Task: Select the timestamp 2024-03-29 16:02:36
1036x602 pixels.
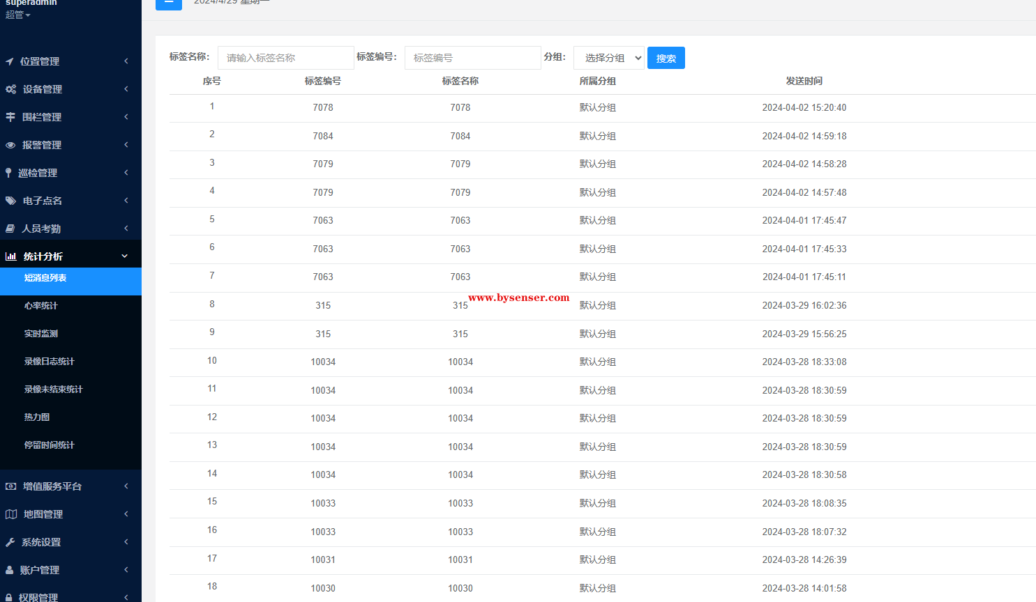Action: (804, 305)
